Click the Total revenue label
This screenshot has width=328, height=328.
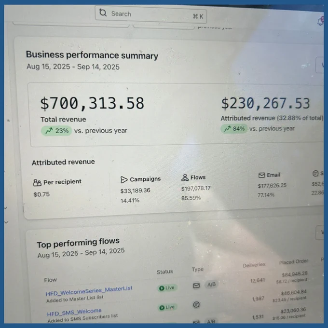(63, 120)
